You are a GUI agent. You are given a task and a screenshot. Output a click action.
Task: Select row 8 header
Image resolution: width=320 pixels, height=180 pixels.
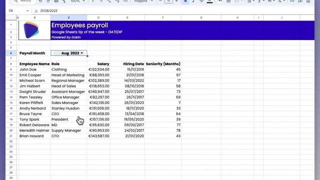tap(11, 64)
